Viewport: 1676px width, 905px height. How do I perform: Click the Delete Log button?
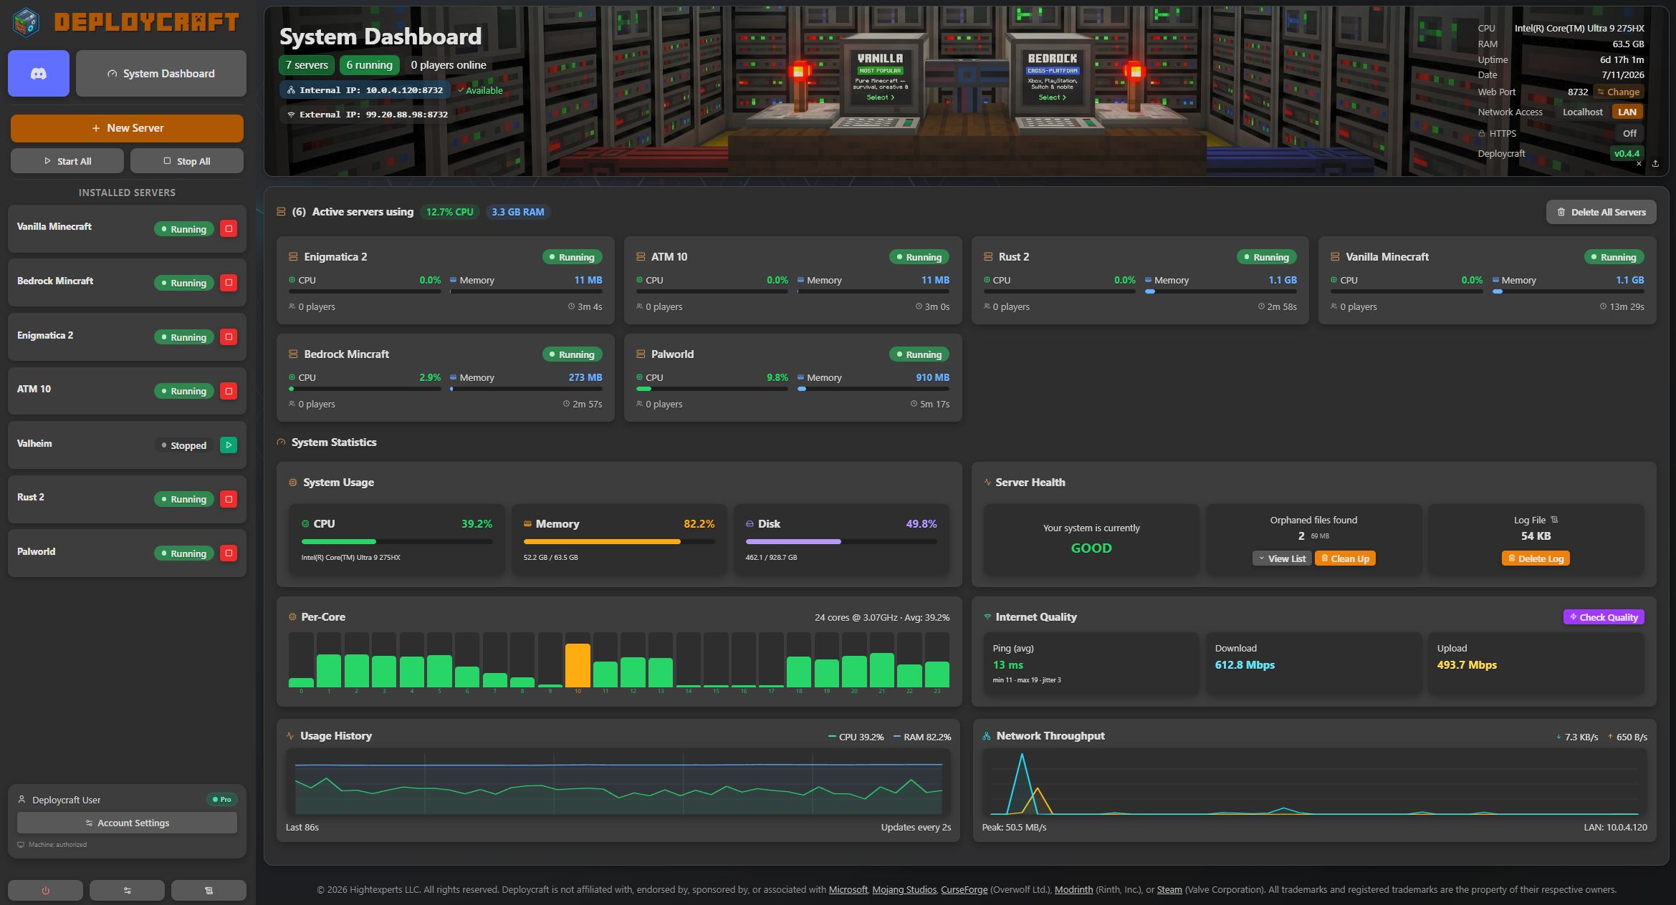[x=1536, y=558]
